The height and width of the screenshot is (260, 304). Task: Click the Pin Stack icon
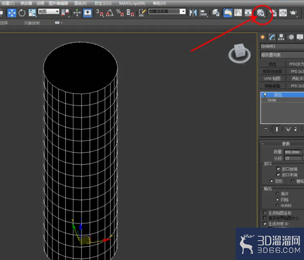(x=266, y=129)
